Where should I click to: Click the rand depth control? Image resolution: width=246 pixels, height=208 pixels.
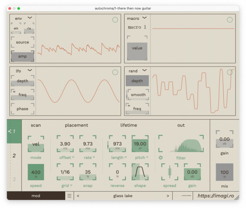(137, 81)
